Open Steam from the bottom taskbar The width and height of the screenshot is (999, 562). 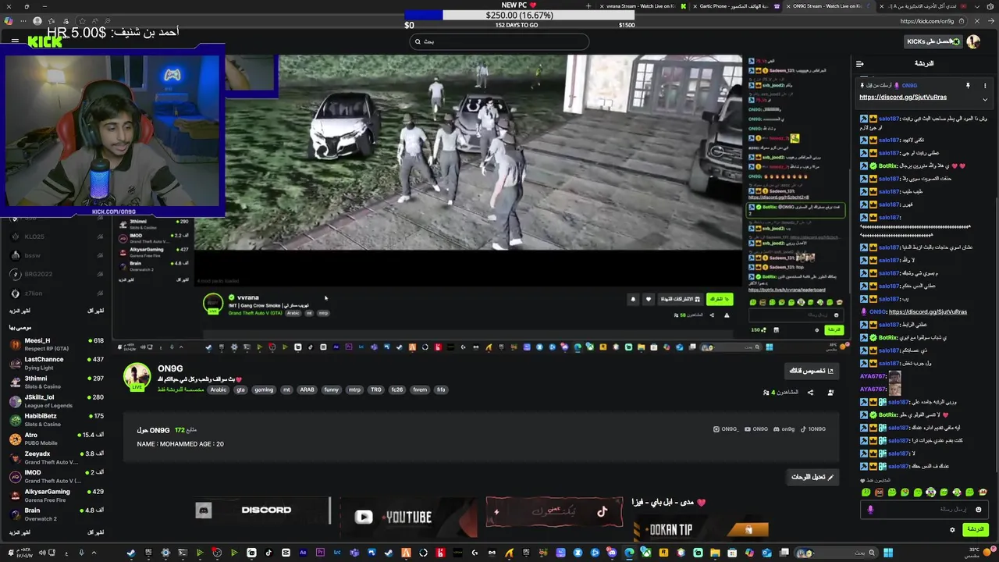(130, 553)
